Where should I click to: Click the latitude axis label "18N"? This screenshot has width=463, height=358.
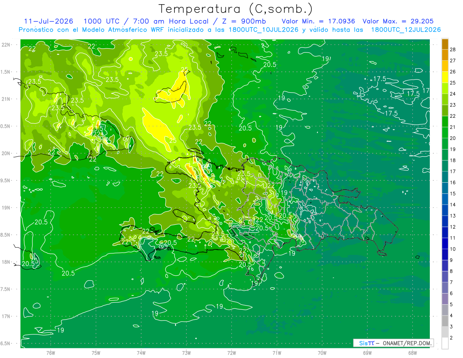tap(7, 262)
